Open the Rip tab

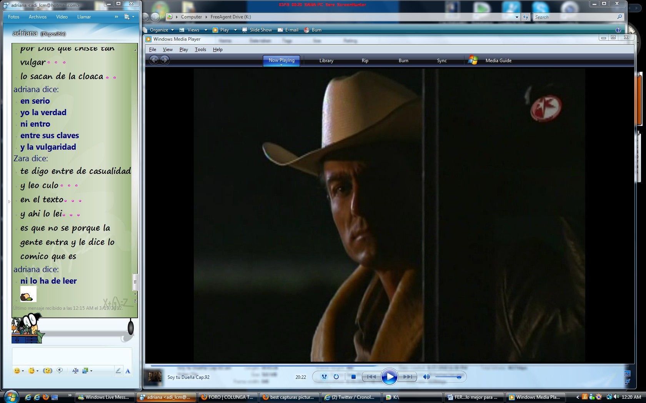365,61
